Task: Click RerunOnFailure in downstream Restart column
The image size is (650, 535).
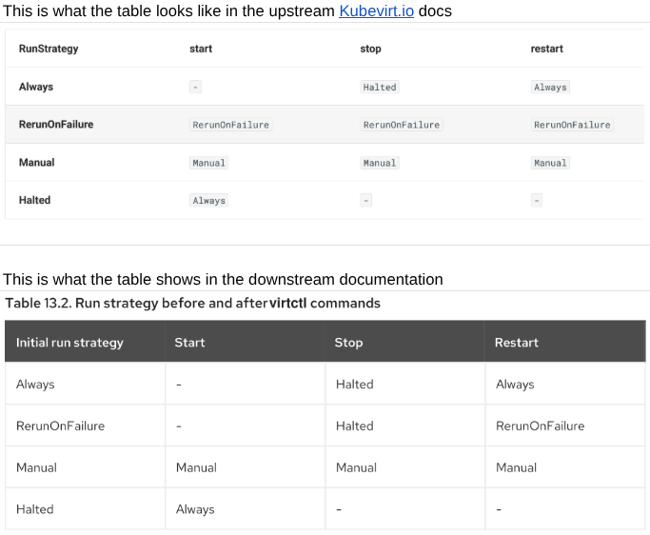Action: coord(541,426)
